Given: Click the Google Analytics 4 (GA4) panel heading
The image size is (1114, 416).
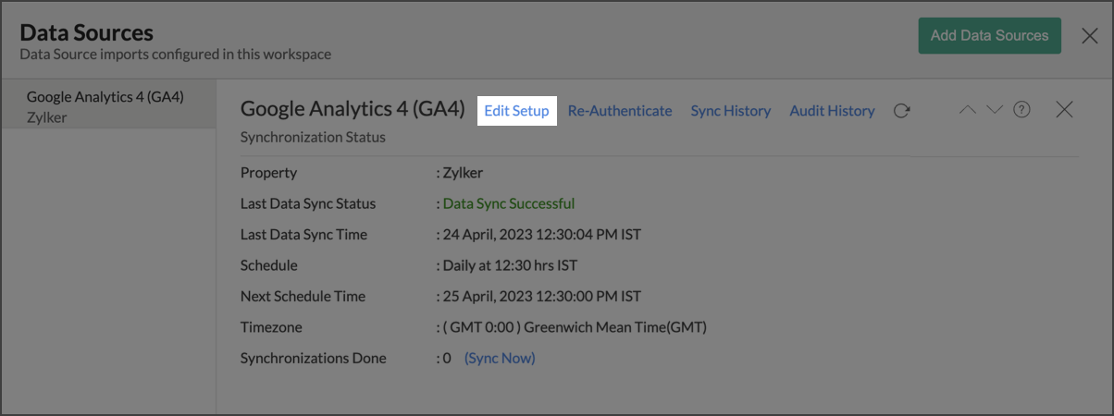Looking at the screenshot, I should (352, 109).
